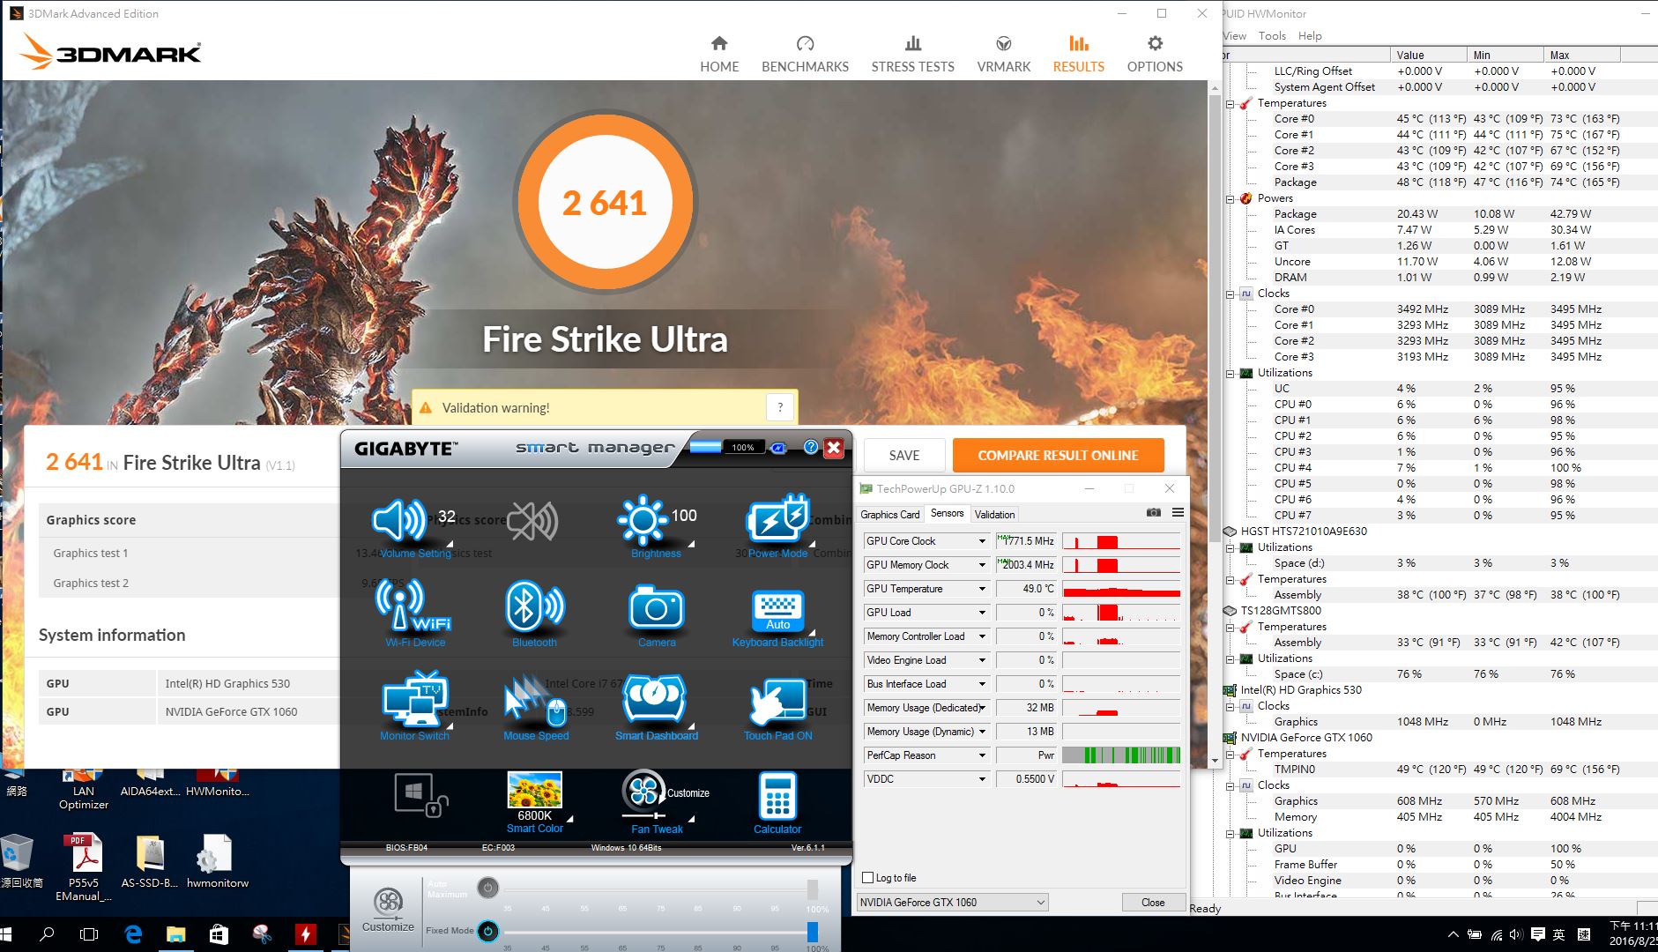Open Smart Manager help question mark
The width and height of the screenshot is (1658, 952).
point(811,447)
